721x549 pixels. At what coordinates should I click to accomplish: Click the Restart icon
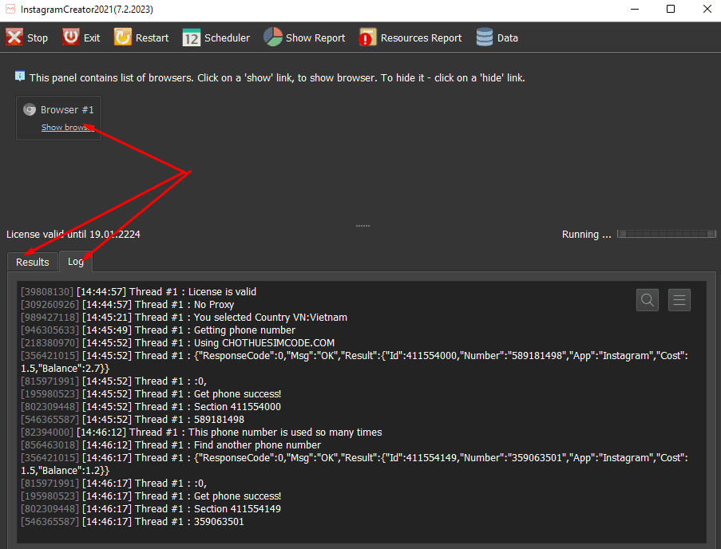tap(123, 38)
